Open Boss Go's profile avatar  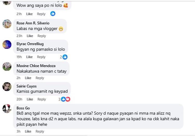click(x=7, y=109)
